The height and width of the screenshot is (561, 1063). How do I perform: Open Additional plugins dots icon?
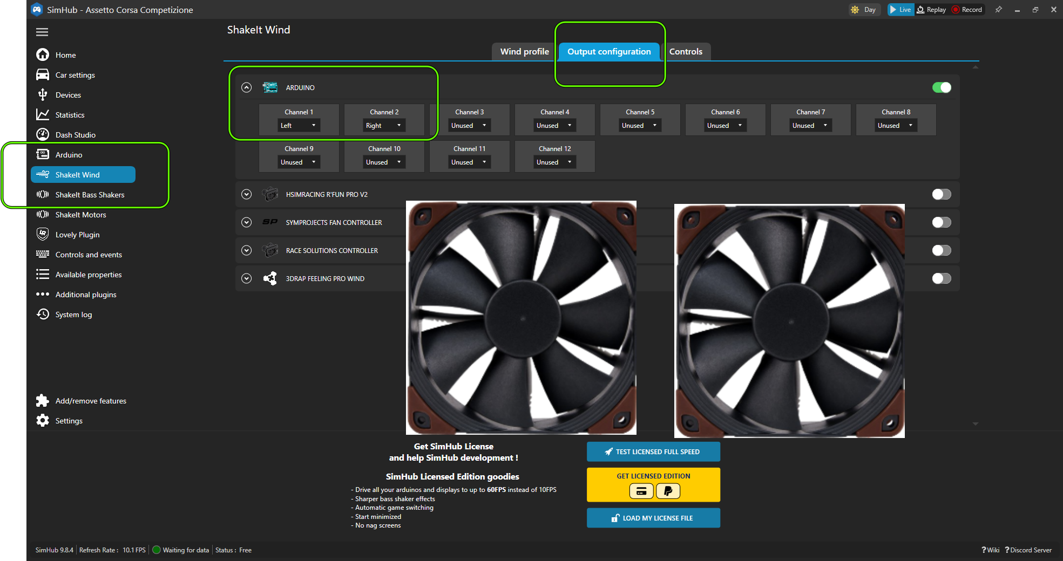point(43,295)
